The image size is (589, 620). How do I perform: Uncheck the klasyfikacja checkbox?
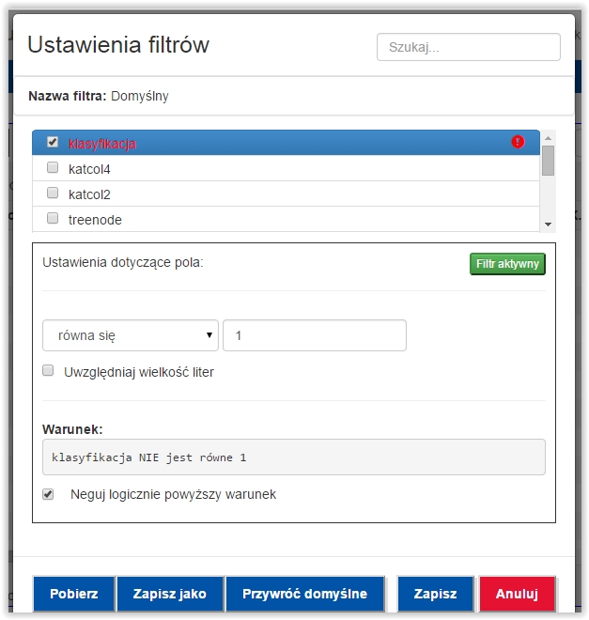[53, 142]
